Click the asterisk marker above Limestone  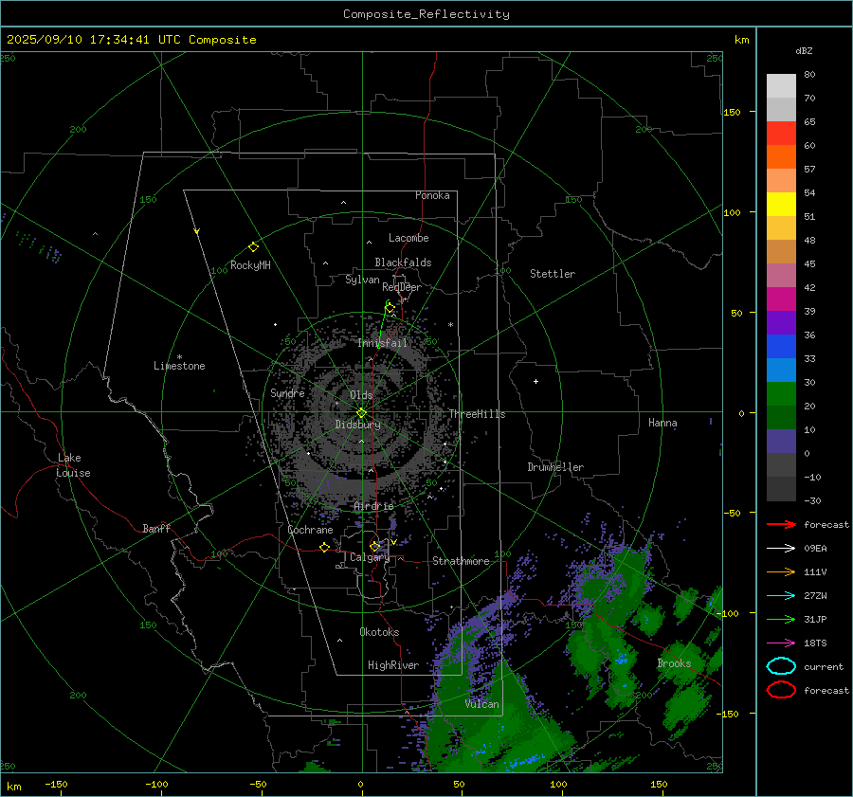(179, 357)
